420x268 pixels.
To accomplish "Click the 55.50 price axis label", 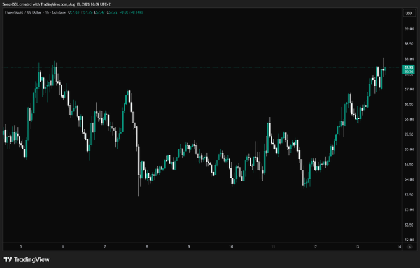I will (409, 134).
